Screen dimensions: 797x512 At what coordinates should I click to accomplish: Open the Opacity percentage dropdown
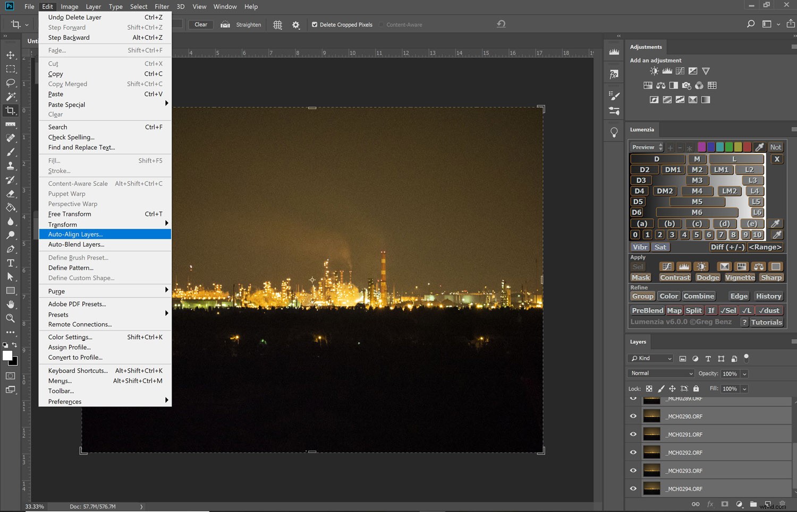tap(743, 373)
